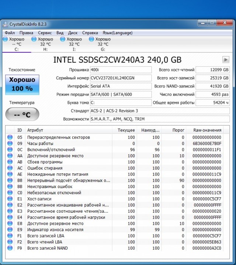Viewport: 236px width, 265px height.
Task: Close the CrystalDiskInfo window
Action: pos(225,23)
